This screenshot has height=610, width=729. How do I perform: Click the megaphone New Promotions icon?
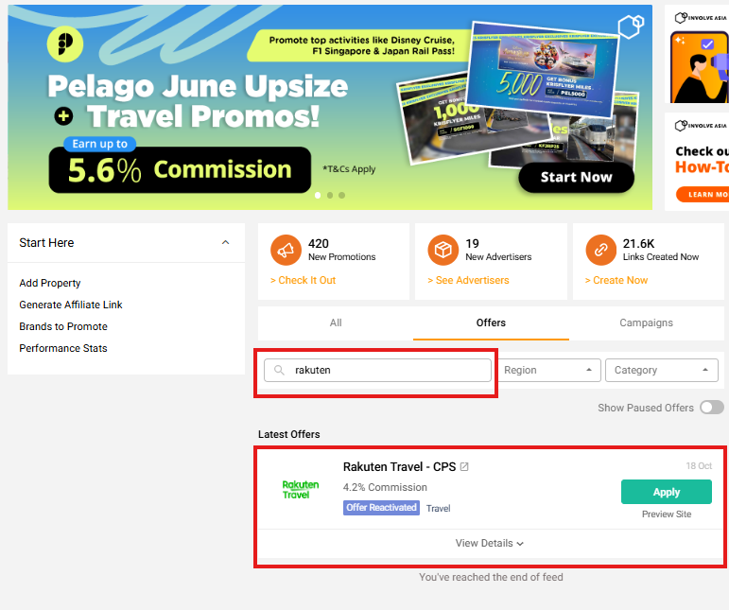[286, 250]
